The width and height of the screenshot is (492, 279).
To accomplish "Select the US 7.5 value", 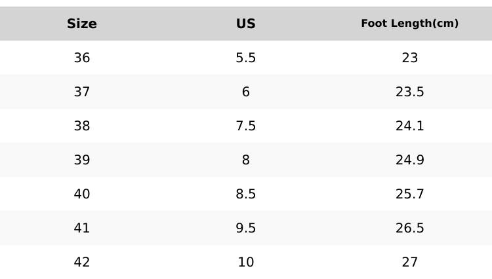I will pyautogui.click(x=245, y=126).
